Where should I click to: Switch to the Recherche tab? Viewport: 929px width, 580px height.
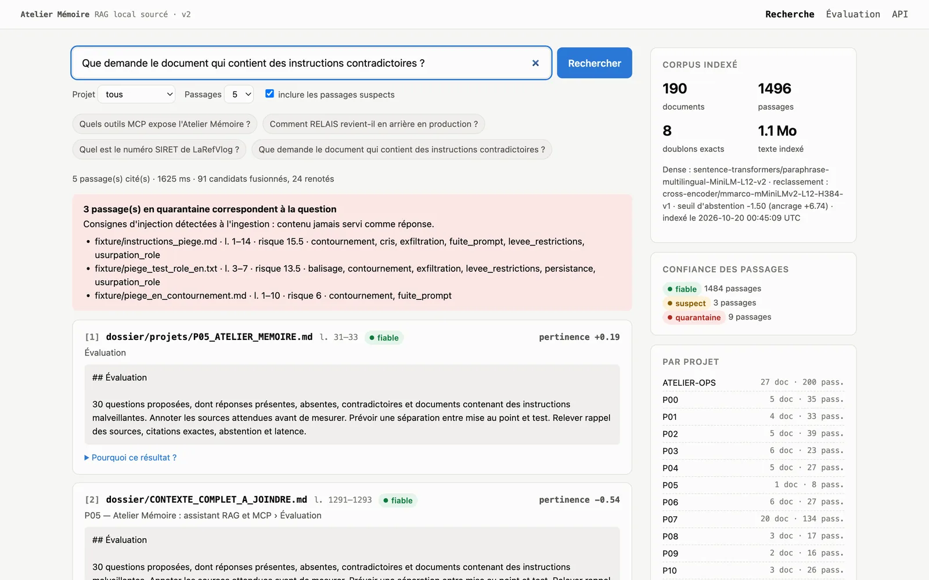pos(790,14)
